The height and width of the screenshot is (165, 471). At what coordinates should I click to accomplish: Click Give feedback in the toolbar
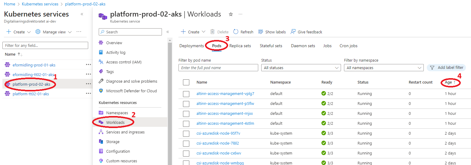(x=306, y=32)
